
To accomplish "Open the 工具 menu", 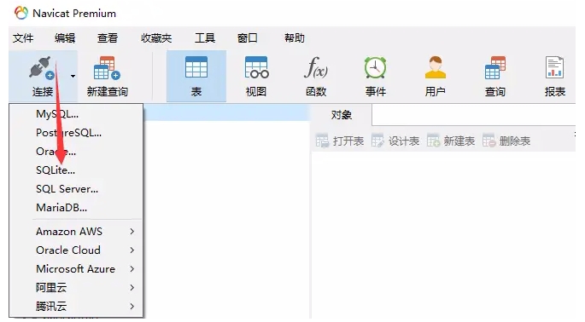I will point(205,38).
